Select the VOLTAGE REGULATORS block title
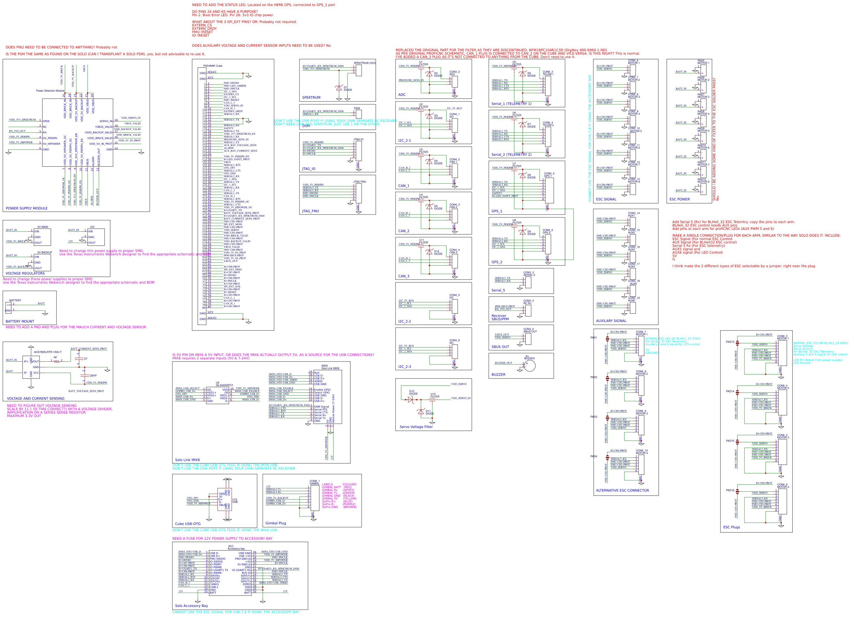 click(x=25, y=274)
